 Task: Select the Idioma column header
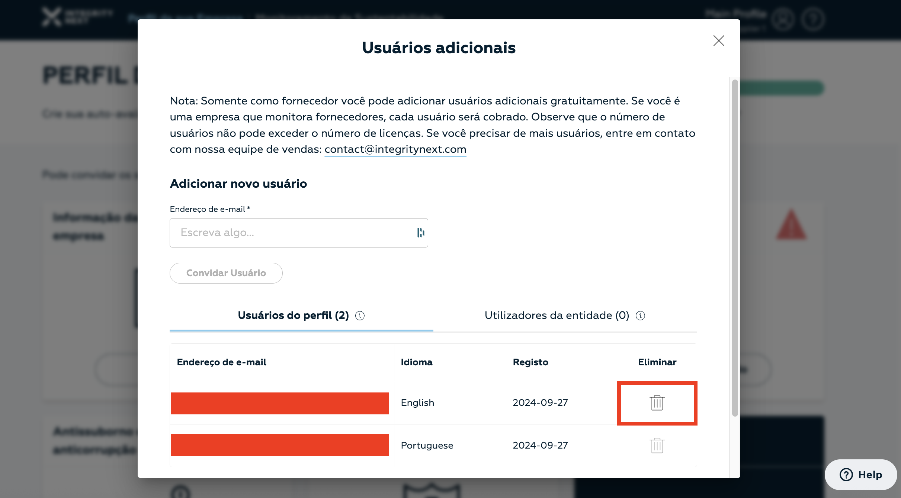coord(417,362)
